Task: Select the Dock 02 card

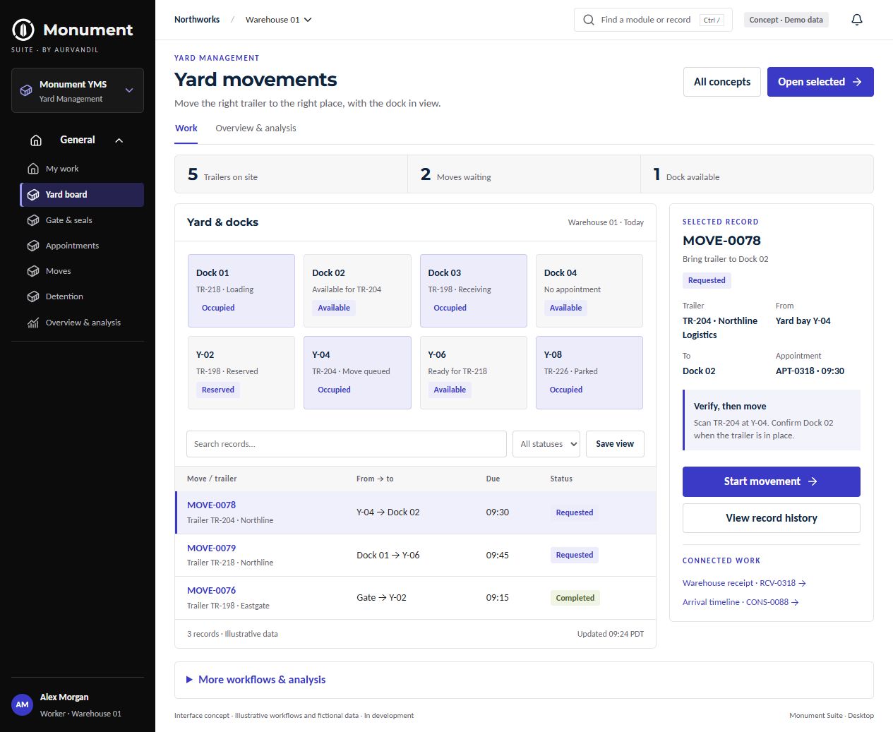Action: click(357, 291)
